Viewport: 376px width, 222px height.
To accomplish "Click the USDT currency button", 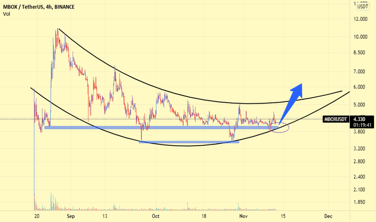I will point(363,6).
